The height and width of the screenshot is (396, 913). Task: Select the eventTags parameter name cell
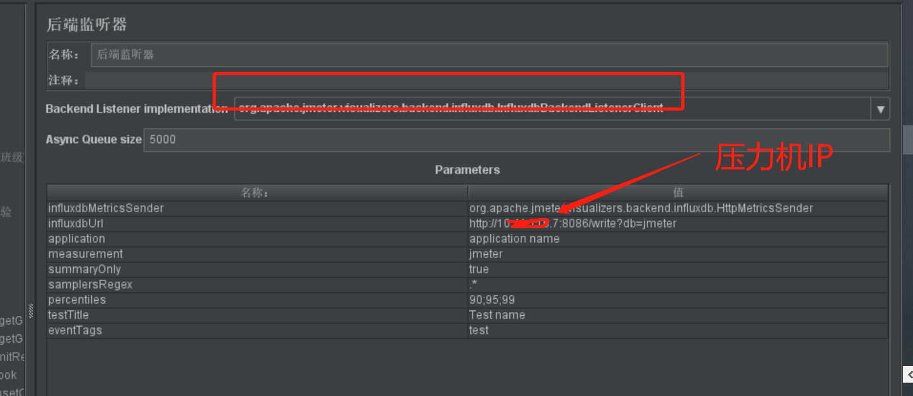tap(257, 331)
